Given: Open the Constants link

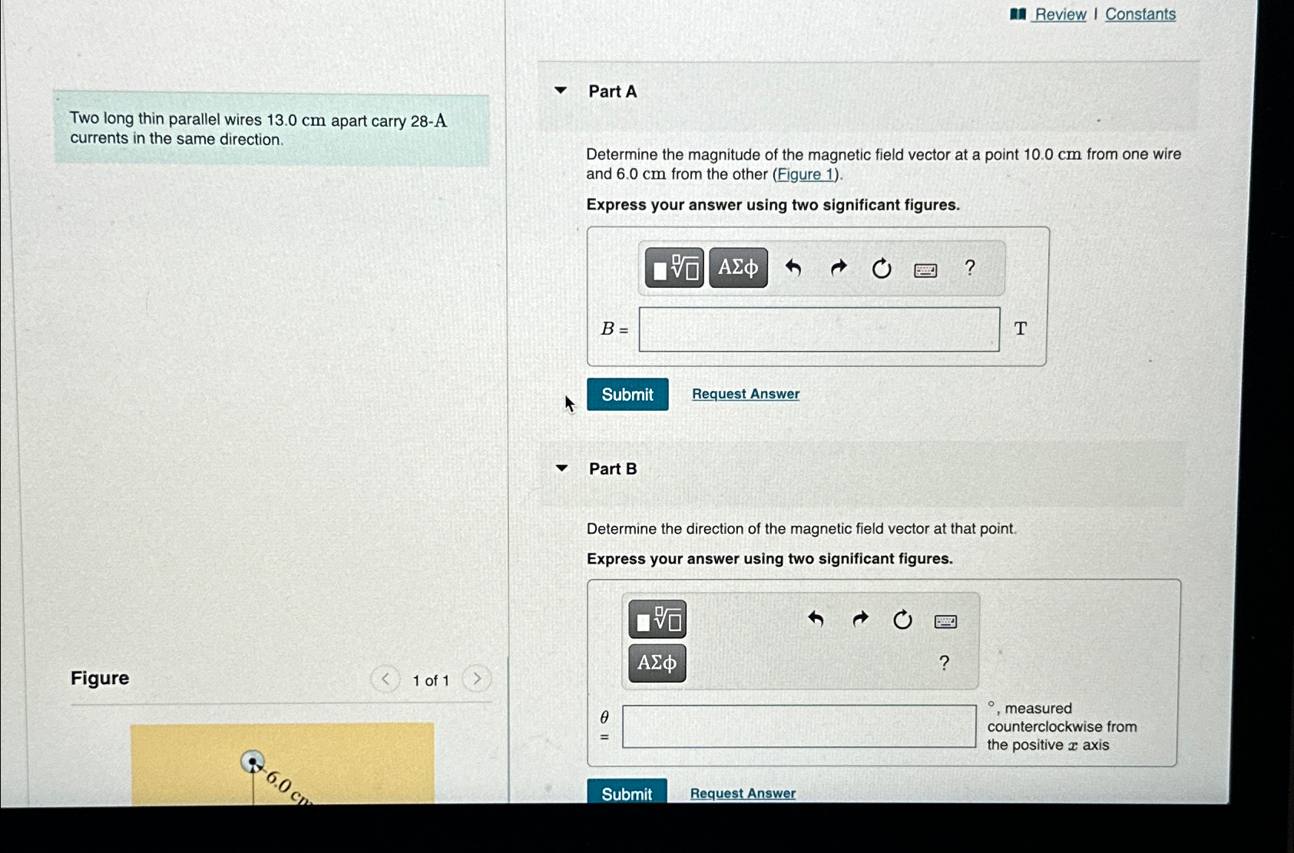Looking at the screenshot, I should click(1140, 14).
